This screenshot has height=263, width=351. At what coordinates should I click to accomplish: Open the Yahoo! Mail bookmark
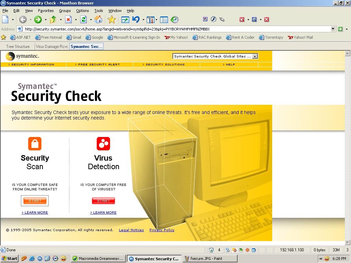pyautogui.click(x=300, y=37)
